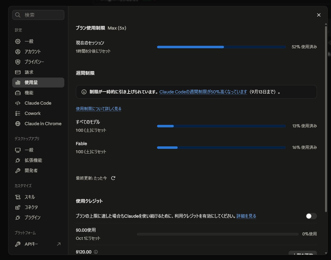331x260 pixels.
Task: Click into the 検索 search field
Action: pos(38,15)
